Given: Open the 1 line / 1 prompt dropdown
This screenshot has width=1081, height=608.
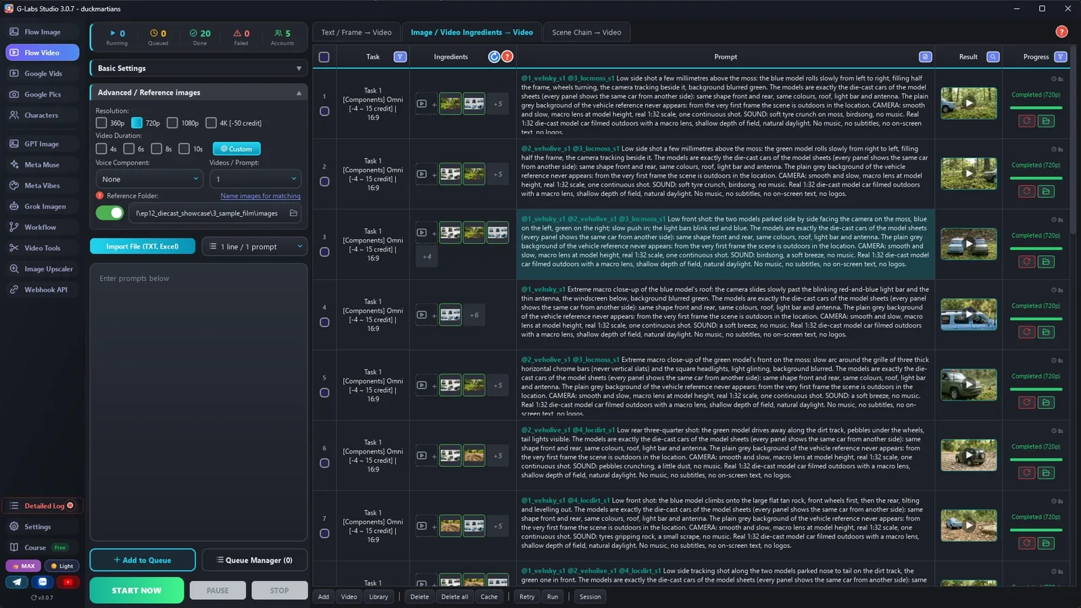Looking at the screenshot, I should (255, 247).
